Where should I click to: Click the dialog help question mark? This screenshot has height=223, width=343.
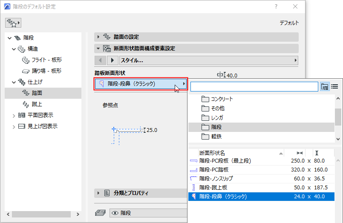tap(276, 6)
